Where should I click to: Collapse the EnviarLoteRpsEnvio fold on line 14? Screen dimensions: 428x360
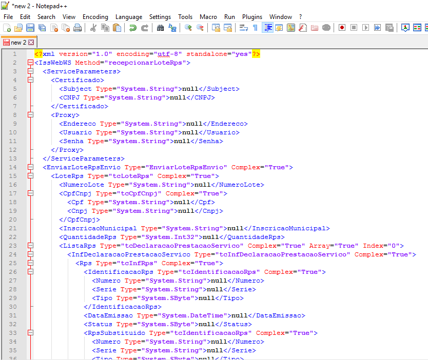(x=31, y=167)
